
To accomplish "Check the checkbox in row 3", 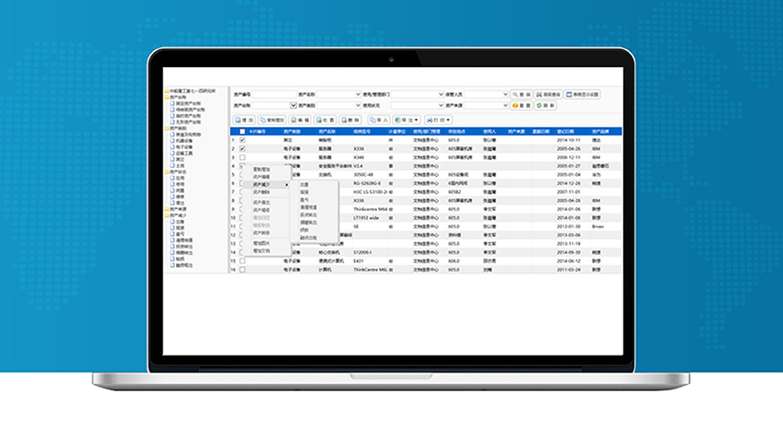I will [243, 157].
